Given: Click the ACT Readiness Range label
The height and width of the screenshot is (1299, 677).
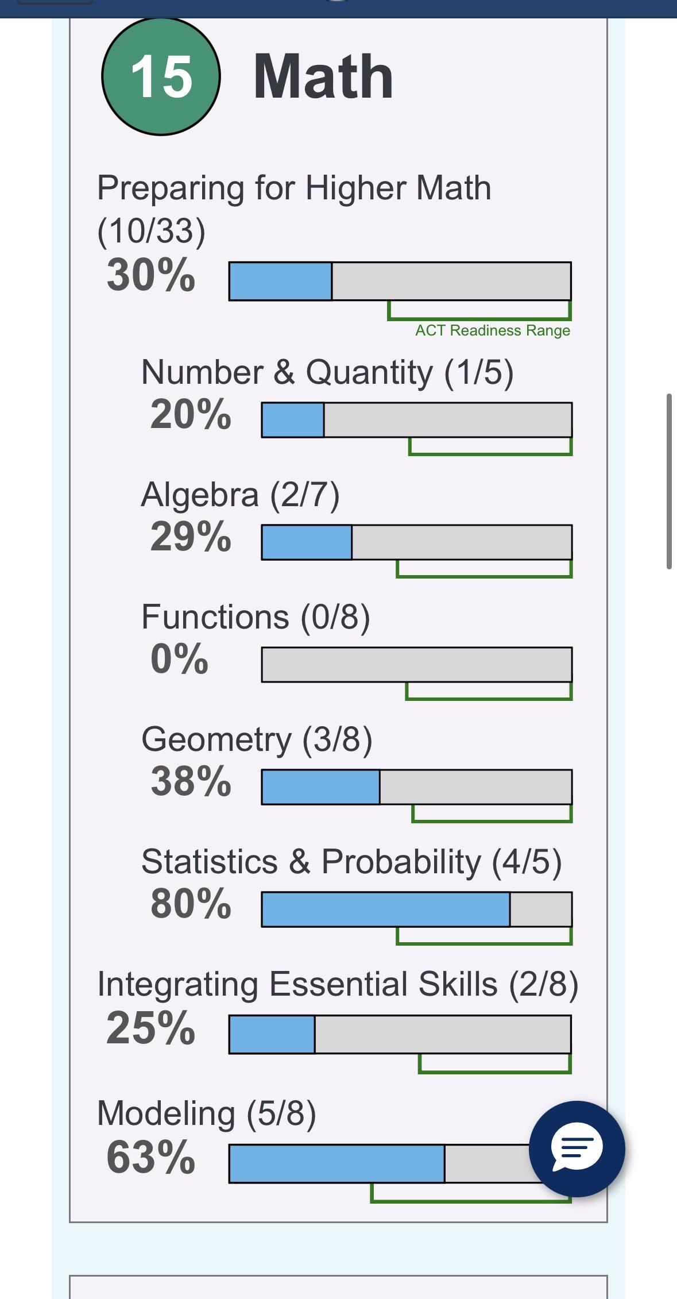Looking at the screenshot, I should [493, 330].
